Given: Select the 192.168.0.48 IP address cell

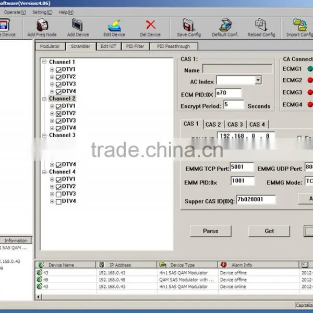Looking at the screenshot, I should 127,280.
